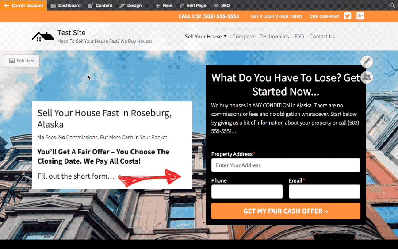Open the Content menu

[x=100, y=5]
